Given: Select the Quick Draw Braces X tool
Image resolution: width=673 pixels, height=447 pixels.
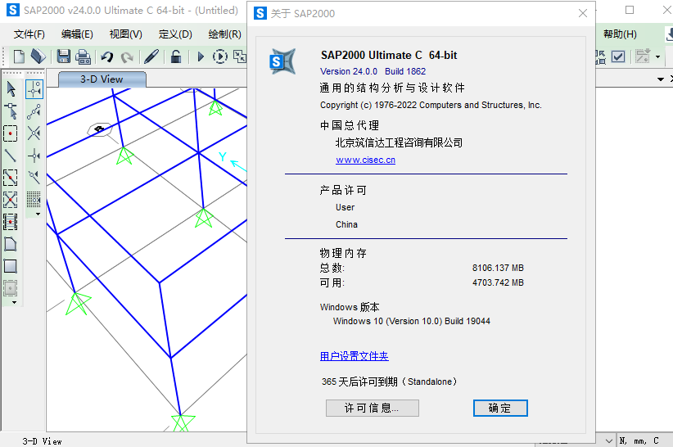Looking at the screenshot, I should 11,200.
